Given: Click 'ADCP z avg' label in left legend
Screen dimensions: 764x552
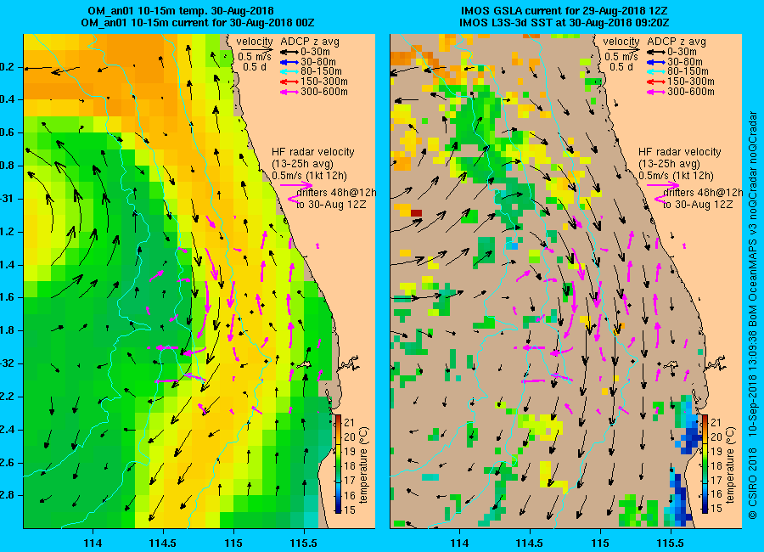Looking at the screenshot, I should (309, 42).
